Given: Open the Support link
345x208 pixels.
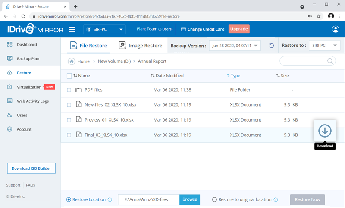Looking at the screenshot, I should pyautogui.click(x=13, y=185).
